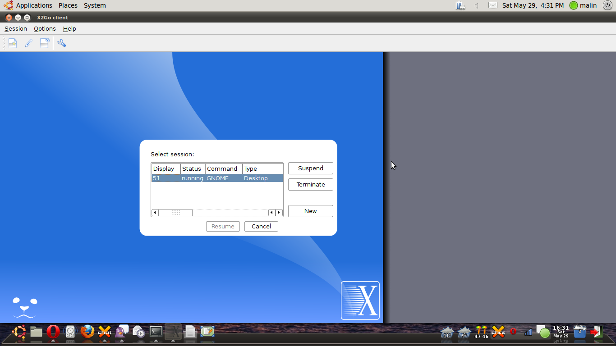Click the new session toolbar icon
The width and height of the screenshot is (616, 346).
point(13,43)
